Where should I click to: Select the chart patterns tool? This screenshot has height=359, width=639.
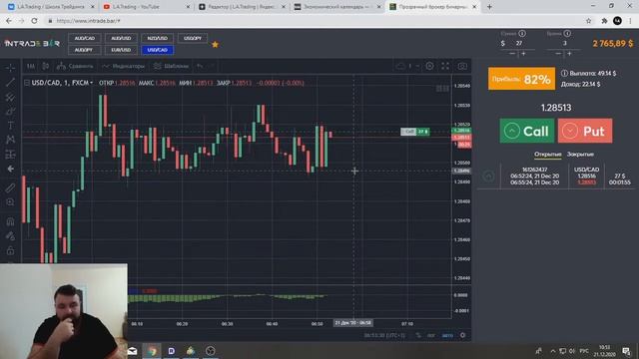click(x=10, y=140)
